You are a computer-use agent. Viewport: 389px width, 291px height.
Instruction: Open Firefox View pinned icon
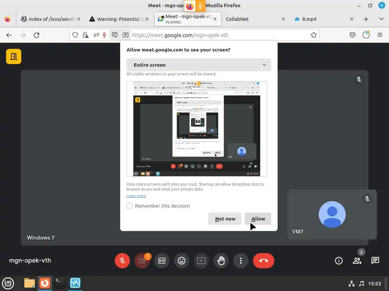click(8, 19)
